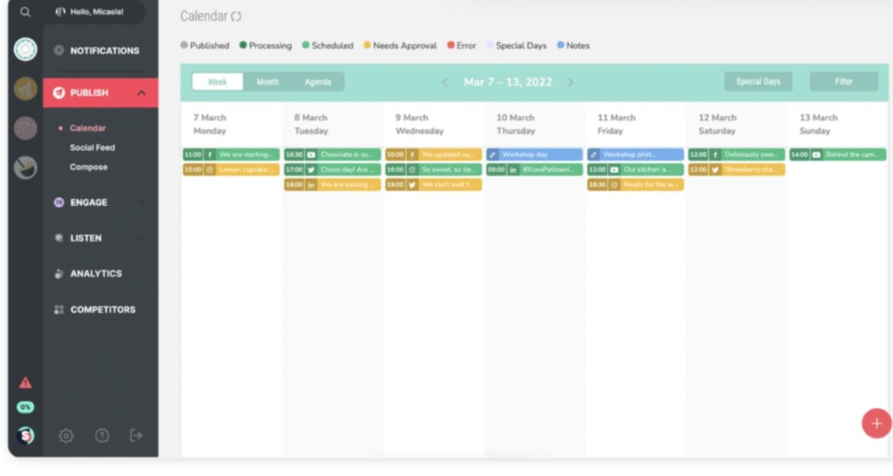
Task: Open the 'Mar 7 – 13, 2022' date range
Action: click(508, 82)
